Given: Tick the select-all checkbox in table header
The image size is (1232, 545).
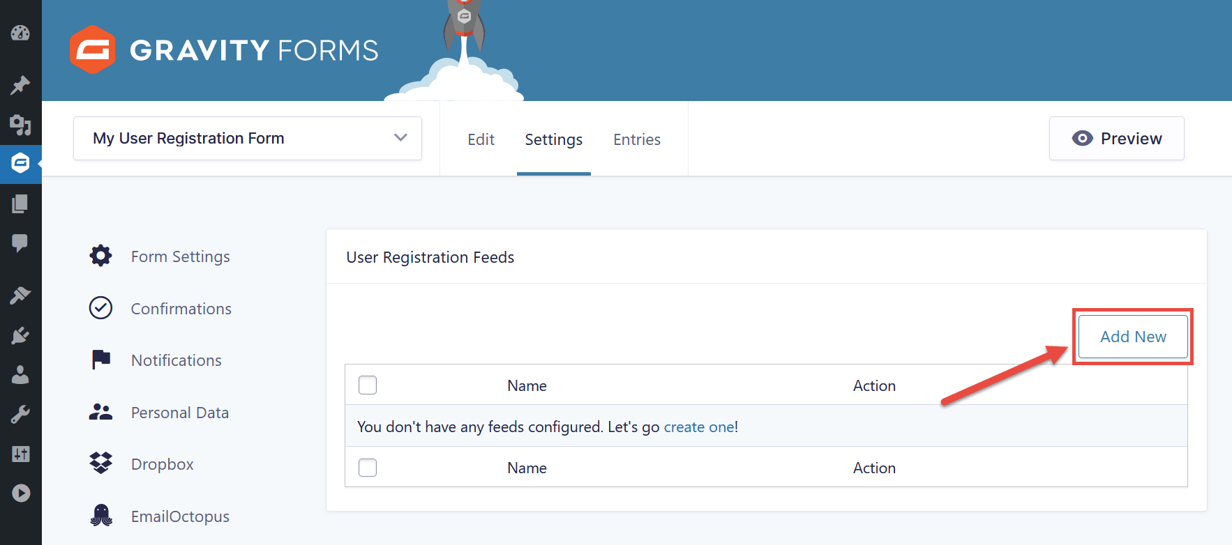Looking at the screenshot, I should tap(368, 385).
